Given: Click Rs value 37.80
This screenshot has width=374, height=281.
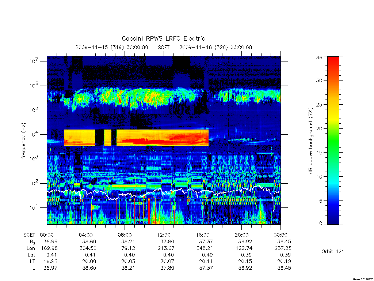Looking at the screenshot, I should point(167,241).
